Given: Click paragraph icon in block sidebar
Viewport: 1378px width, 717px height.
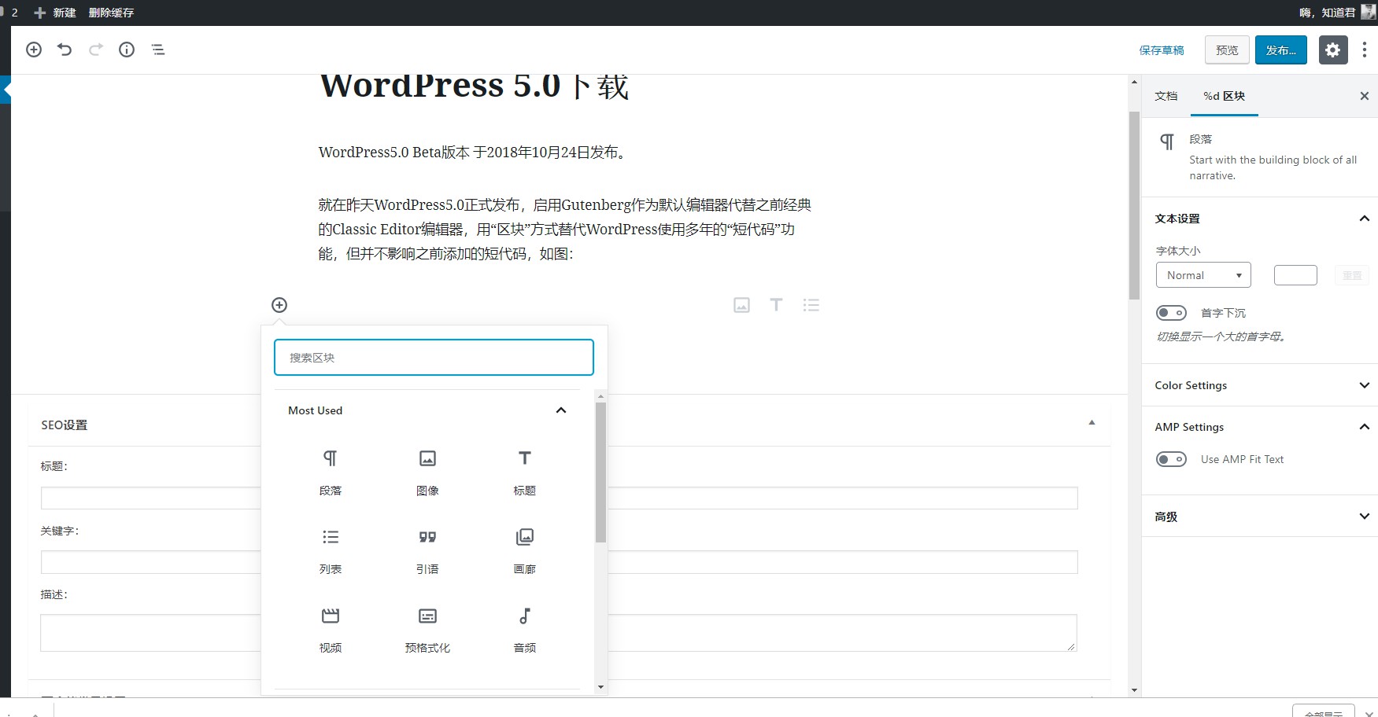Looking at the screenshot, I should 1167,142.
